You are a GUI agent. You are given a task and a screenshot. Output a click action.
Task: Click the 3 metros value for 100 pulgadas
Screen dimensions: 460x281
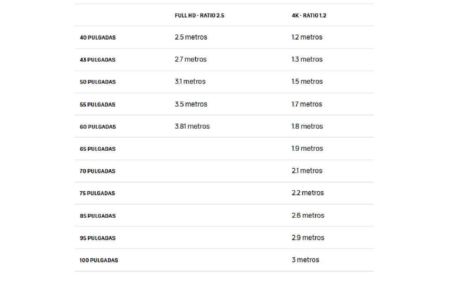click(305, 260)
